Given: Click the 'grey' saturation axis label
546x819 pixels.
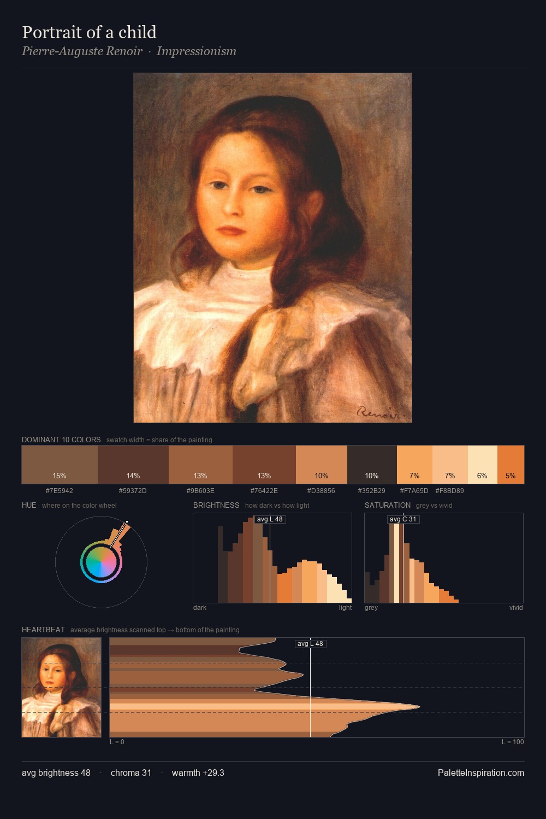Looking at the screenshot, I should (371, 608).
